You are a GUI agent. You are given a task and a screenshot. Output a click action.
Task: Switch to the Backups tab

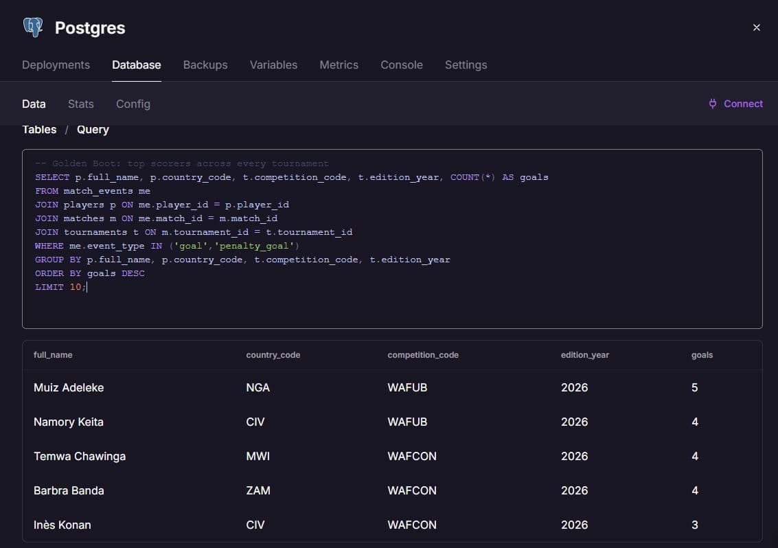pyautogui.click(x=205, y=65)
